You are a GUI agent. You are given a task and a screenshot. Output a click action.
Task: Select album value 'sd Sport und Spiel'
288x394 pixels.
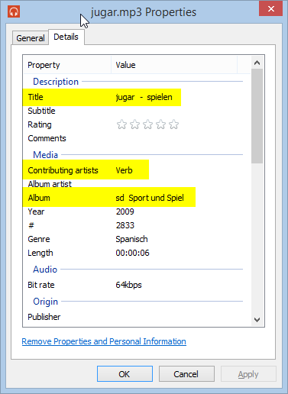pos(150,198)
